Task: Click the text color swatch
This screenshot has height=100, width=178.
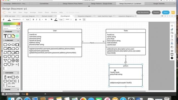Action: point(9,20)
